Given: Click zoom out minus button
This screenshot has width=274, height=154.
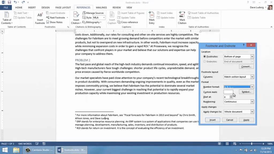Looking at the screenshot, I should [240, 144].
